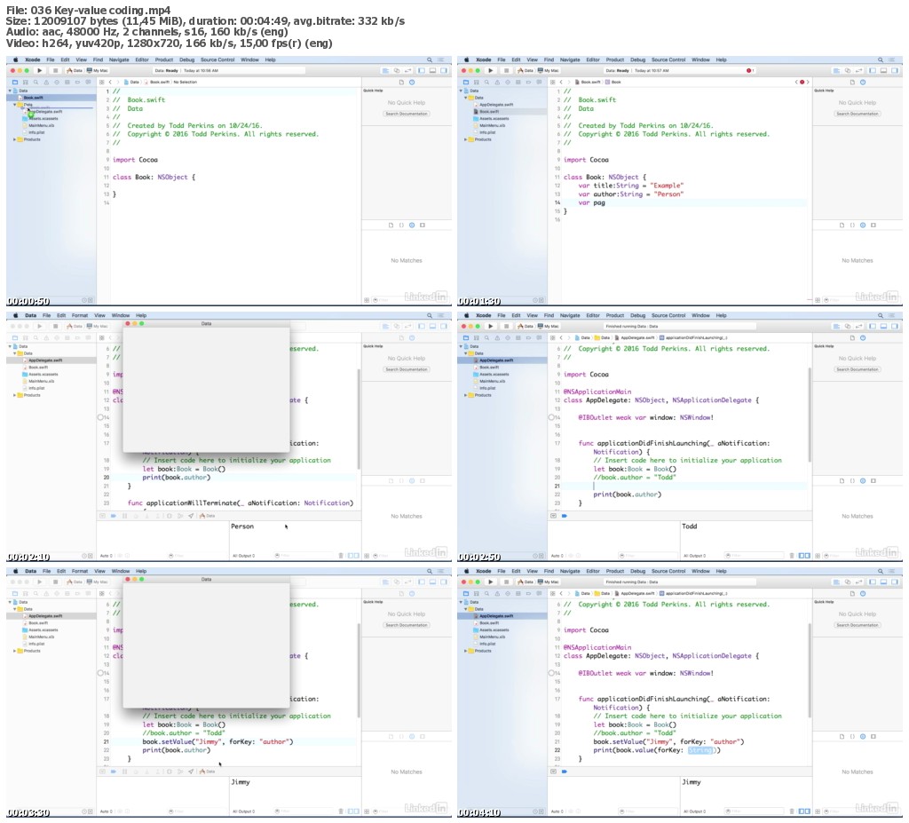This screenshot has height=823, width=909.
Task: In the 00:01:30 frame, click the Run button
Action: coord(490,71)
